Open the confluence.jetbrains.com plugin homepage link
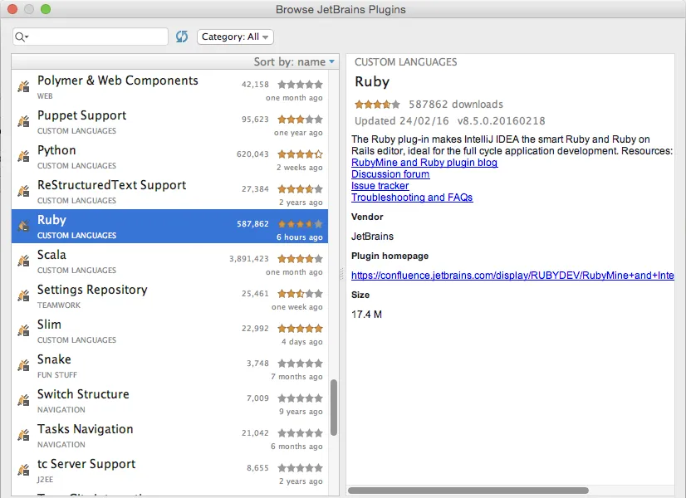This screenshot has height=498, width=686. click(x=512, y=276)
